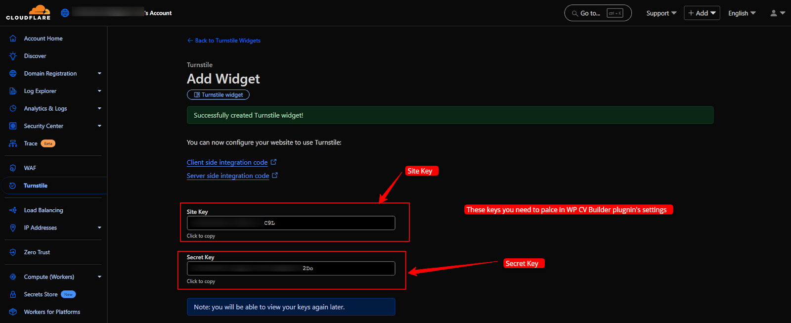Viewport: 791px width, 323px height.
Task: Expand the Security Center submenu
Action: [99, 126]
